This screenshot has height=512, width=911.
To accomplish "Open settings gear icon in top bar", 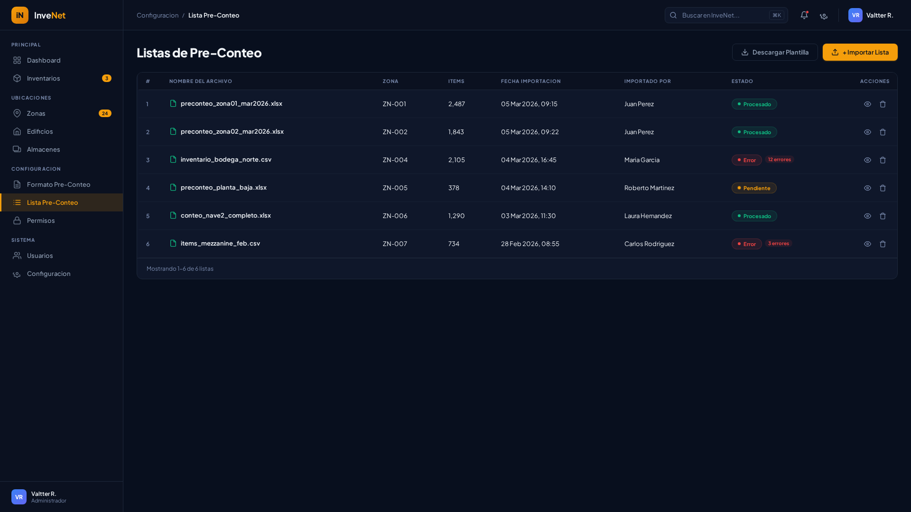I will (824, 16).
